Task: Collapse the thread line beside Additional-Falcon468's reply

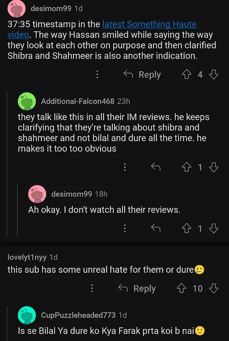Action: point(7,164)
